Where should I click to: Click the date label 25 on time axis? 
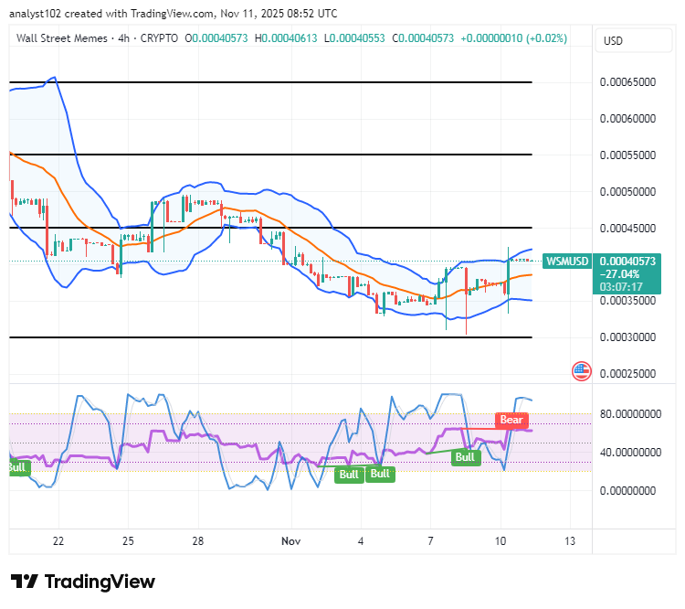(128, 541)
